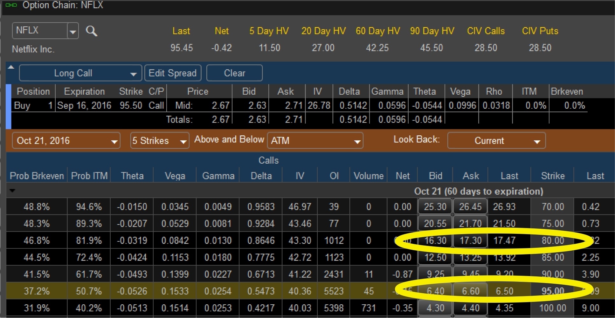Open the Oct 21, 2016 expiration dropdown

[66, 141]
